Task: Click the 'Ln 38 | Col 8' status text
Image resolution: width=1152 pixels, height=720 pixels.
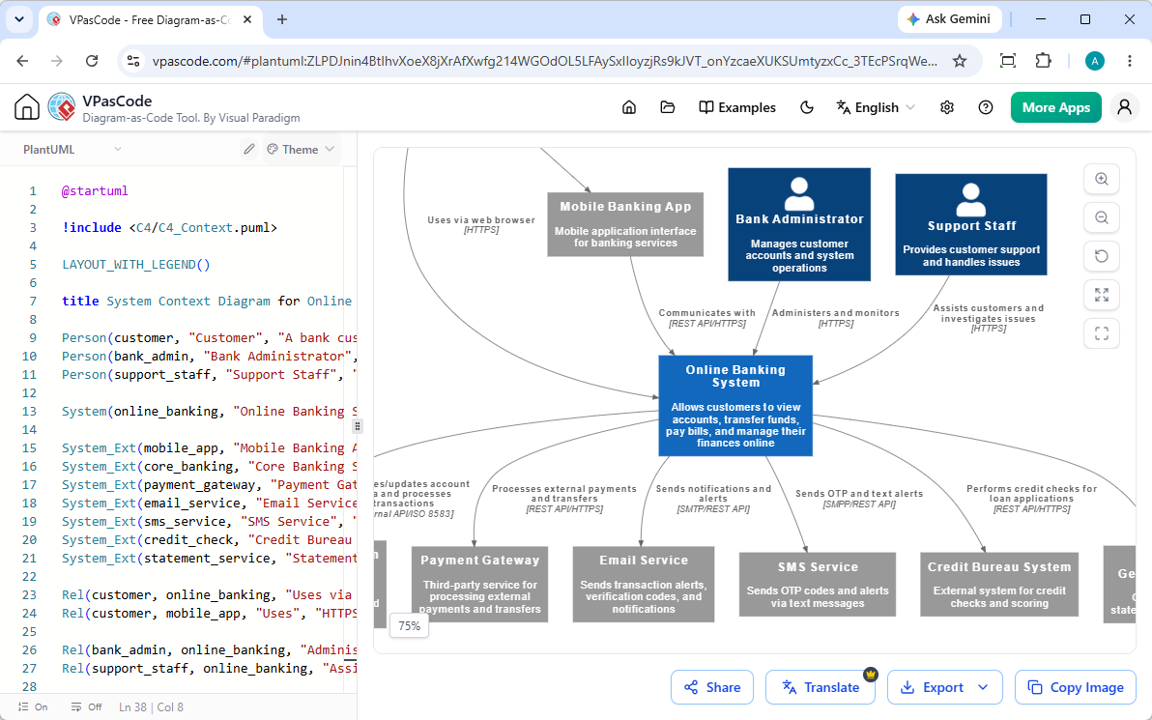Action: (152, 706)
